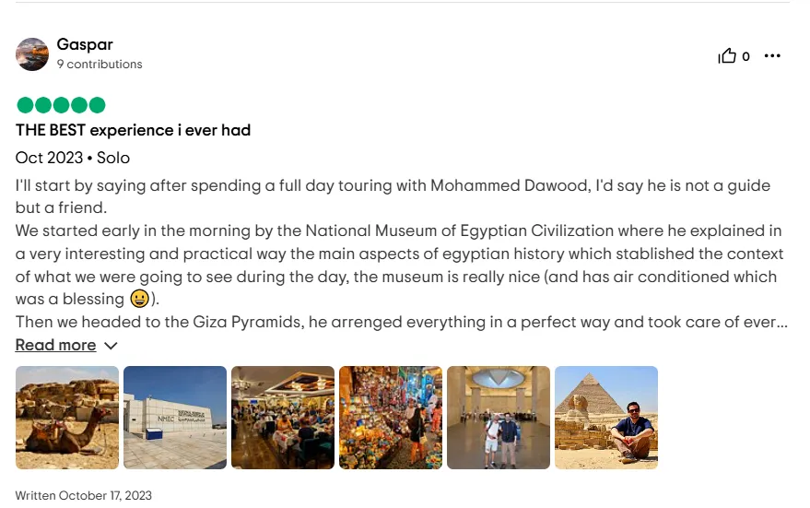Open the three-dot more options menu
The height and width of the screenshot is (508, 810).
[x=772, y=56]
